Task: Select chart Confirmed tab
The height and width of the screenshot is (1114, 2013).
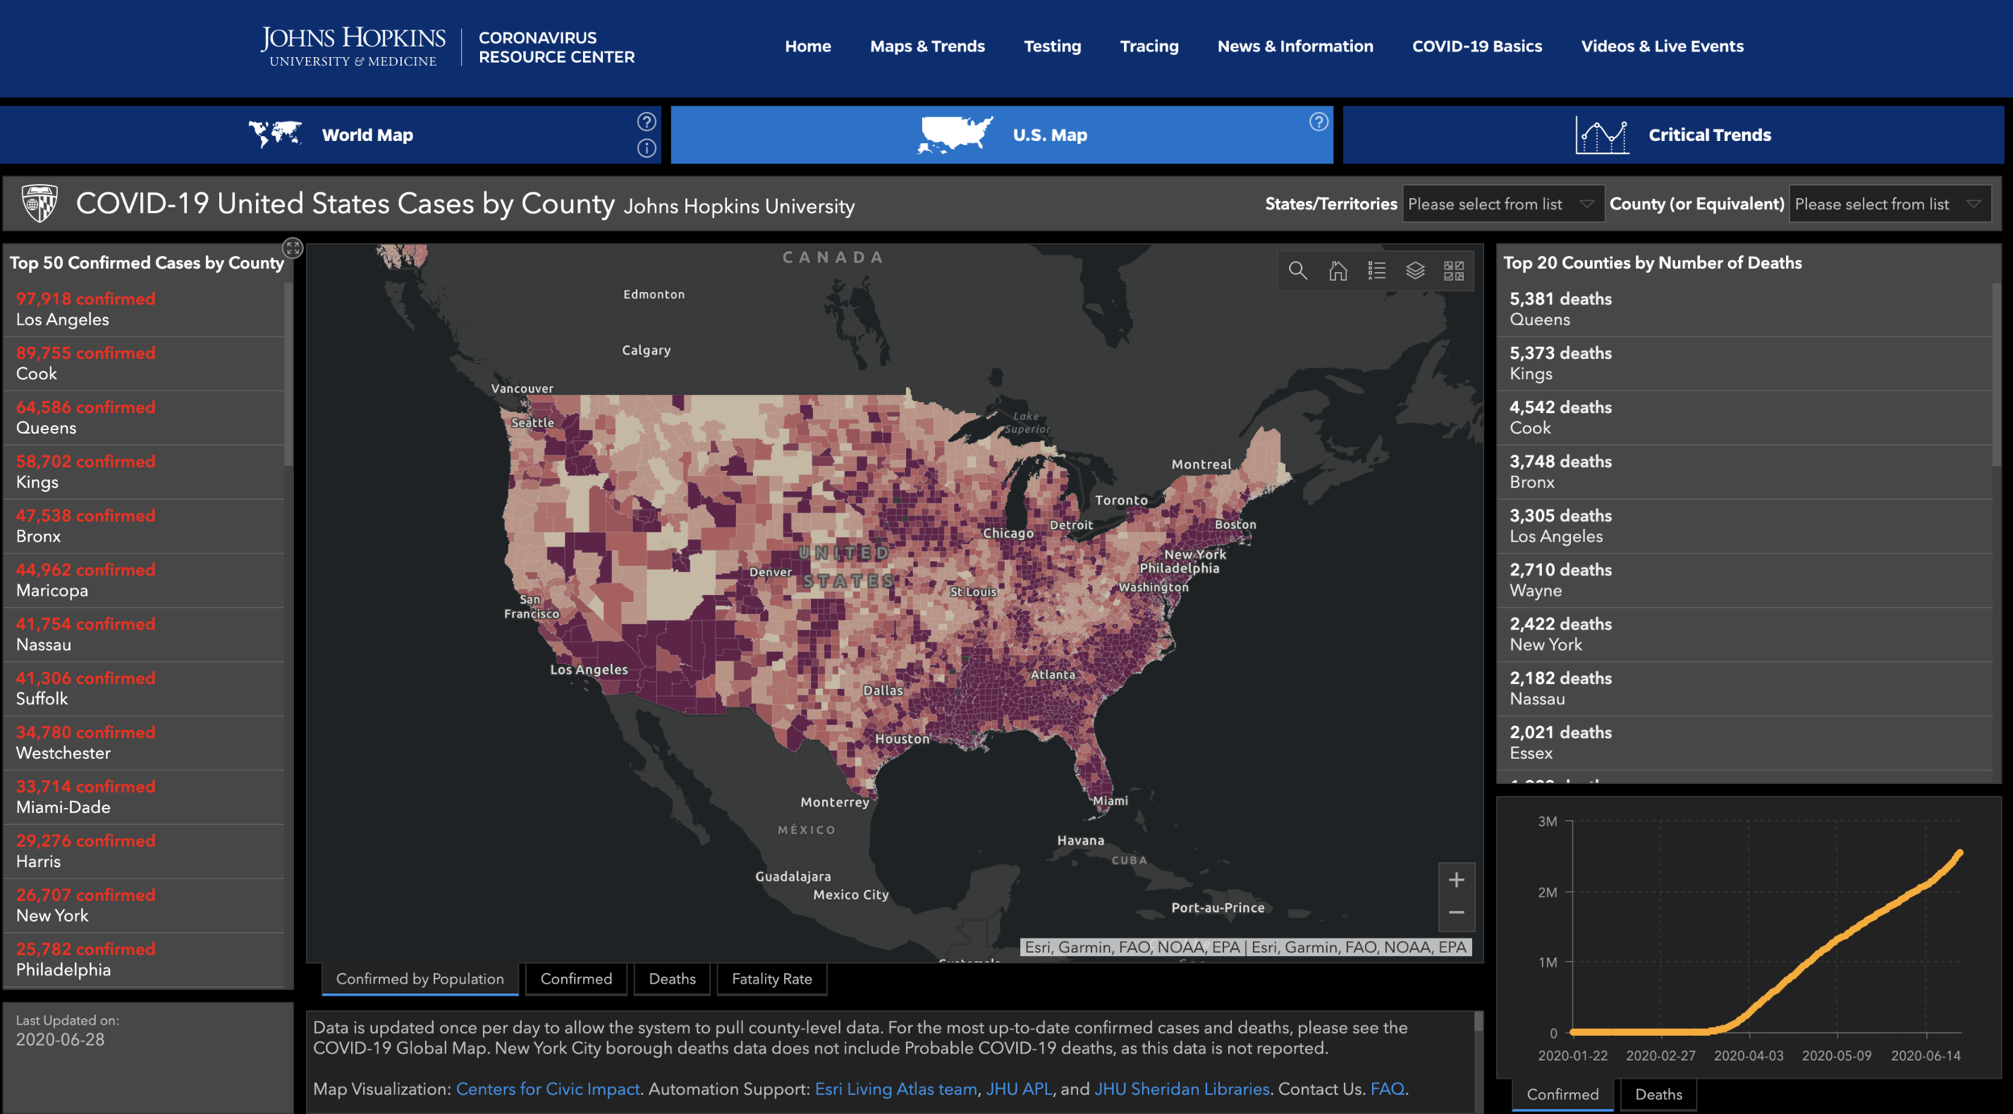Action: point(1562,1095)
